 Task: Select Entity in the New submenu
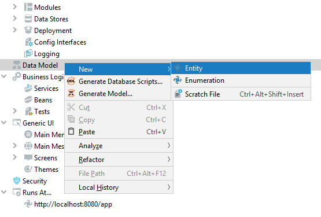coord(241,68)
